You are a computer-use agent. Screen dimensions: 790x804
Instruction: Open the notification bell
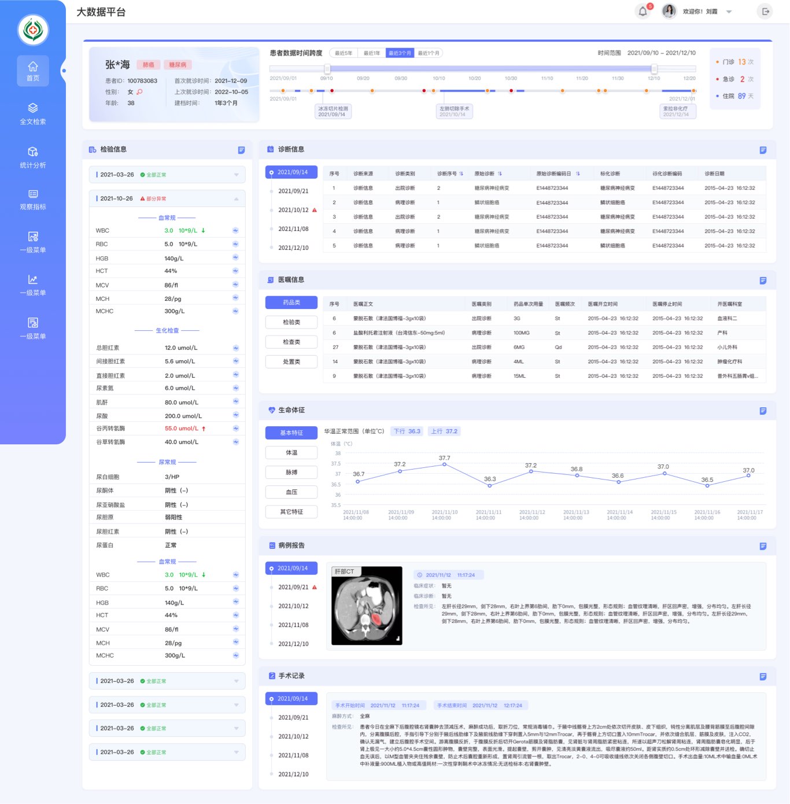[643, 12]
